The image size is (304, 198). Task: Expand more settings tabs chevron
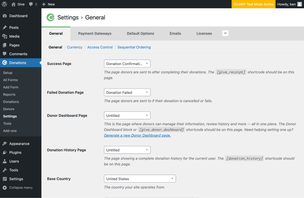click(225, 33)
